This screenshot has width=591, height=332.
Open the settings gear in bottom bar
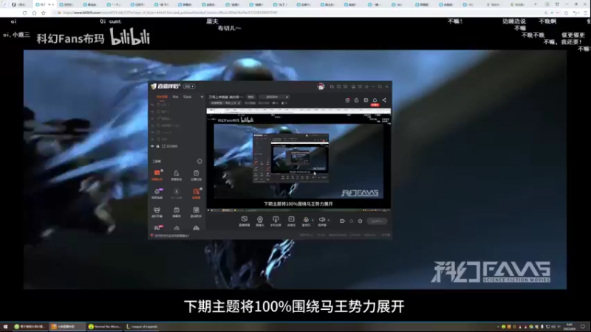coord(360,221)
